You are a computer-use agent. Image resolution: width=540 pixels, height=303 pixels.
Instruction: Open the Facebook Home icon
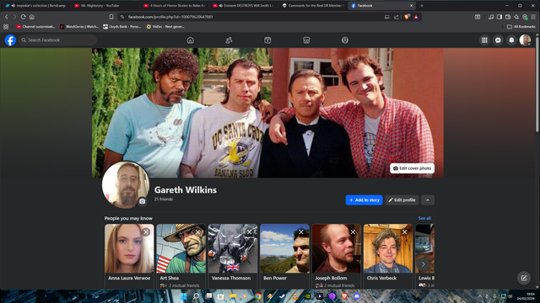coord(190,40)
